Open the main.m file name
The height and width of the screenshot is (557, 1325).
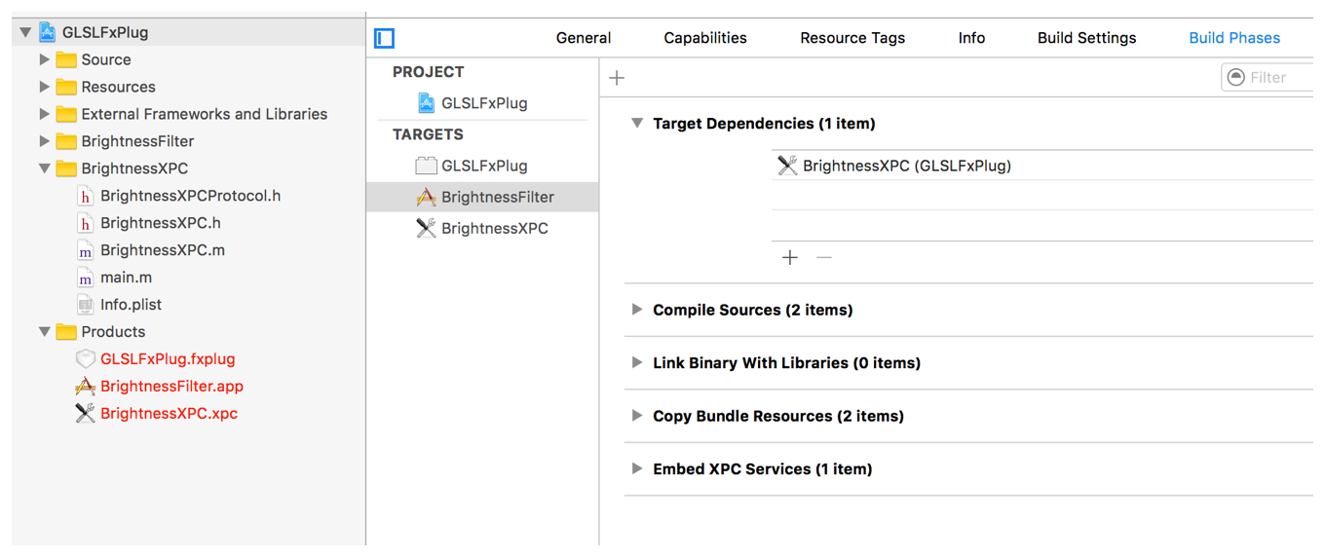[x=126, y=278]
